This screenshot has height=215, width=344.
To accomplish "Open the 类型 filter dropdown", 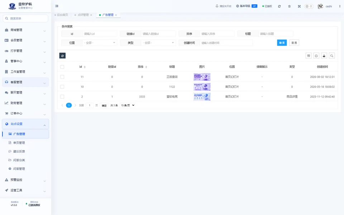I will click(x=158, y=43).
